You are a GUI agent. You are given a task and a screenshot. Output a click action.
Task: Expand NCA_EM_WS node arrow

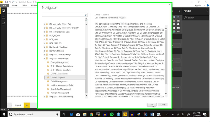[45, 36]
